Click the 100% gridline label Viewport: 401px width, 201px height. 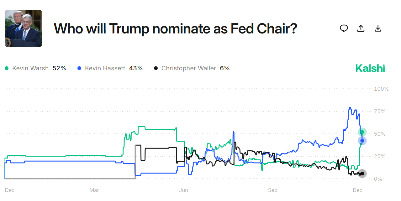tap(381, 88)
